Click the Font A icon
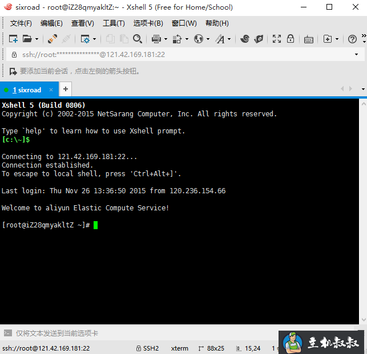 pyautogui.click(x=220, y=39)
